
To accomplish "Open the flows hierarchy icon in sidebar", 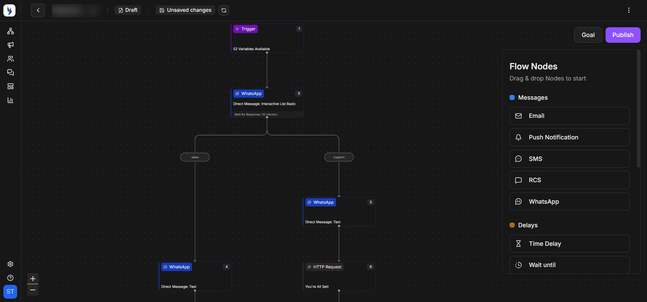I will (x=10, y=31).
